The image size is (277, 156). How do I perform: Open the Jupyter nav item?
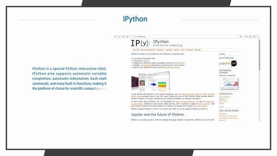169,50
